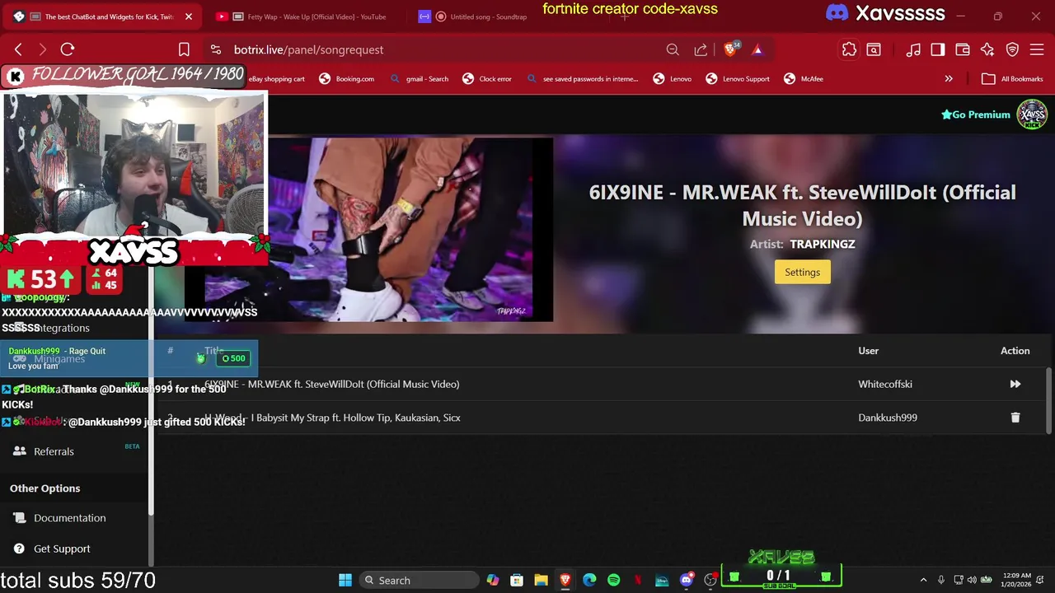Screen dimensions: 1055x593
Task: Open the Lenovo Support bookmark
Action: coord(738,79)
